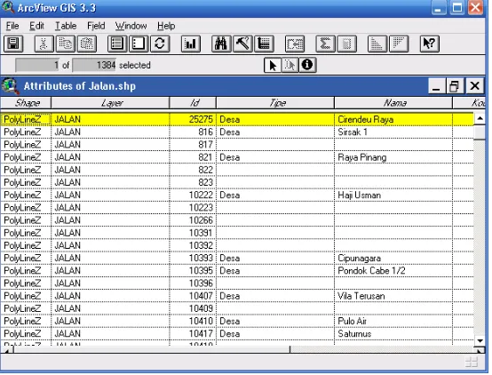Image resolution: width=492 pixels, height=375 pixels.
Task: Click the total records field showing 1384
Action: [x=94, y=66]
